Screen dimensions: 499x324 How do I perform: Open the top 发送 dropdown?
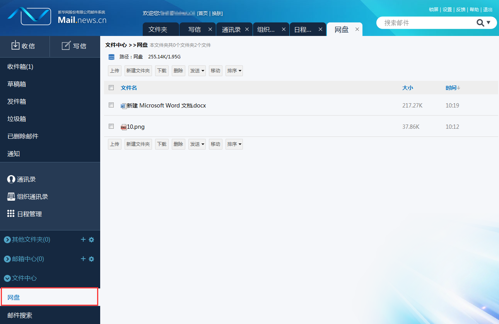point(197,71)
